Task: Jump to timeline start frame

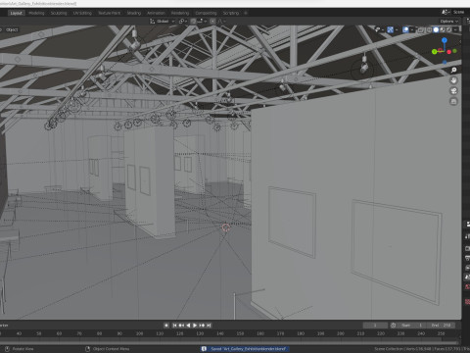Action: (174, 326)
